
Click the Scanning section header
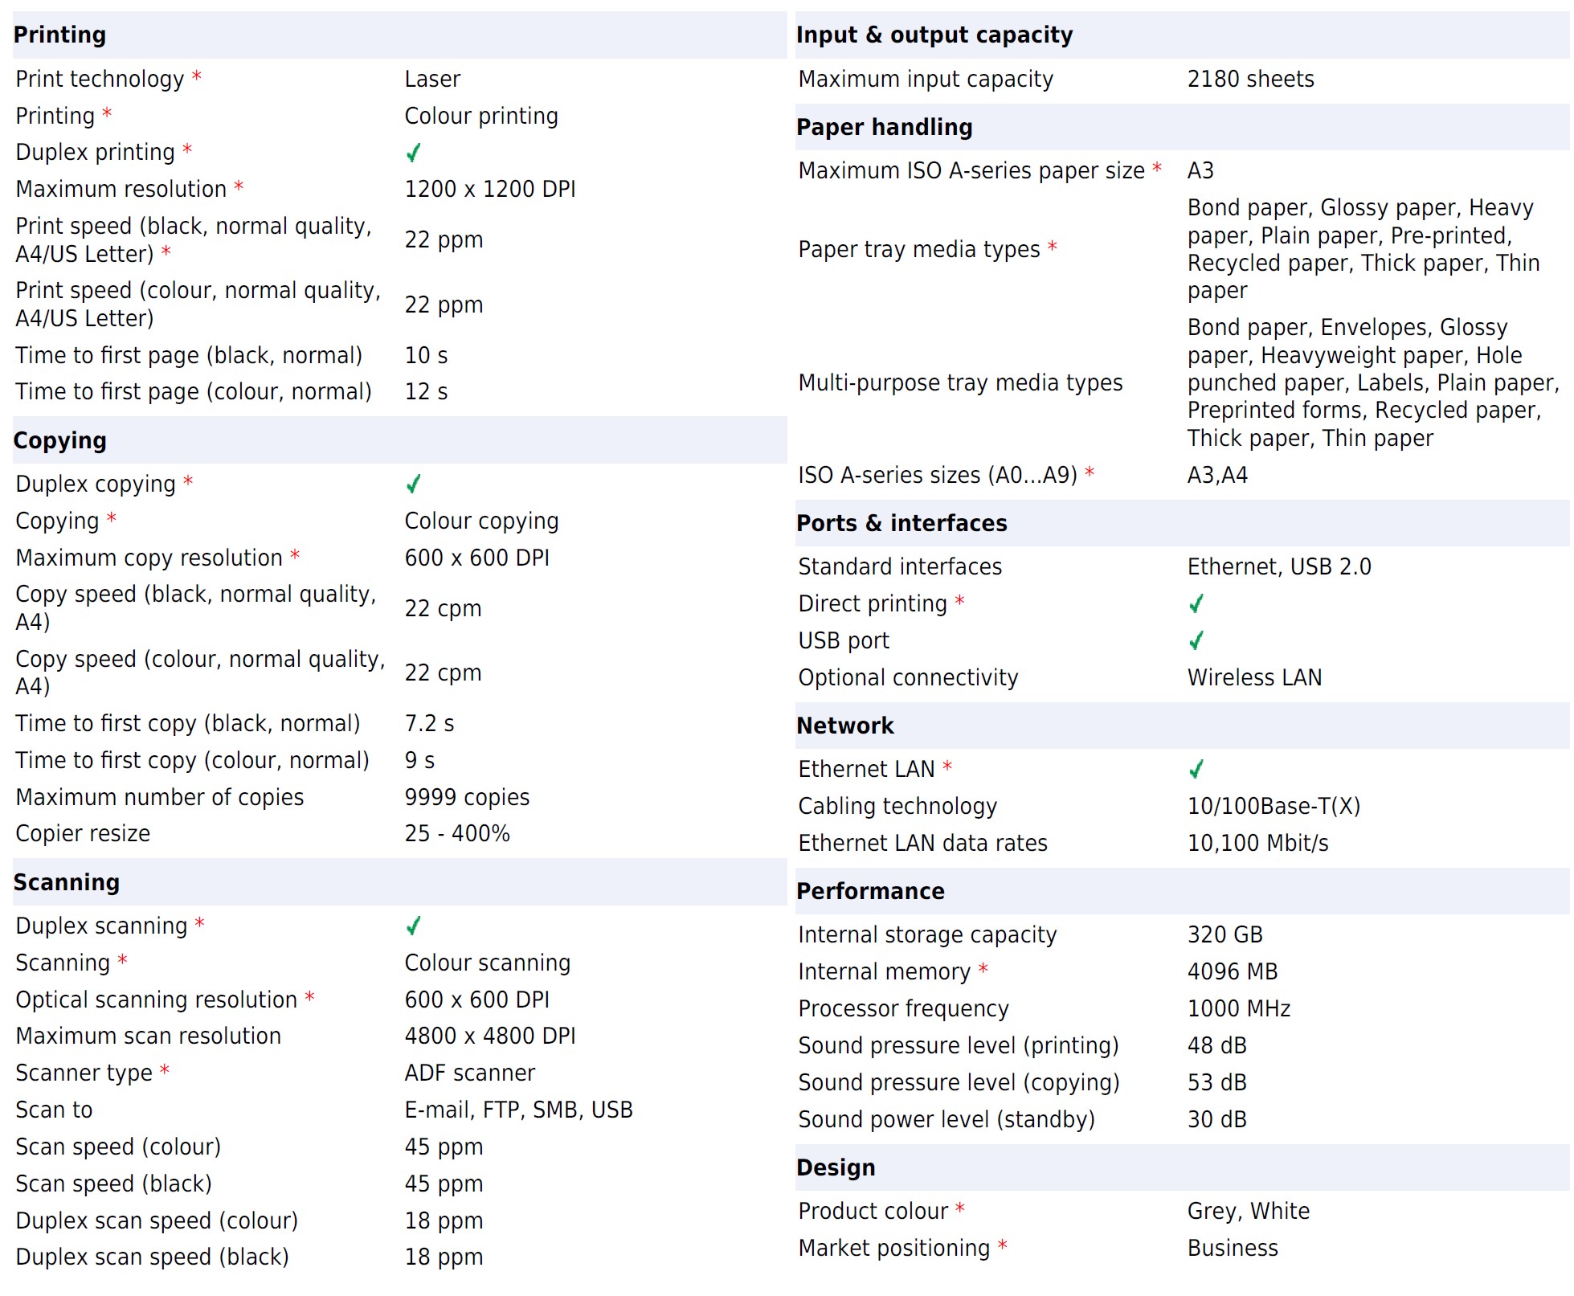point(67,882)
